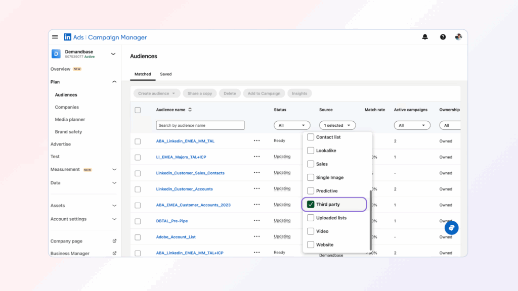Expand the Measurement sidebar section
This screenshot has width=518, height=291.
pyautogui.click(x=114, y=170)
